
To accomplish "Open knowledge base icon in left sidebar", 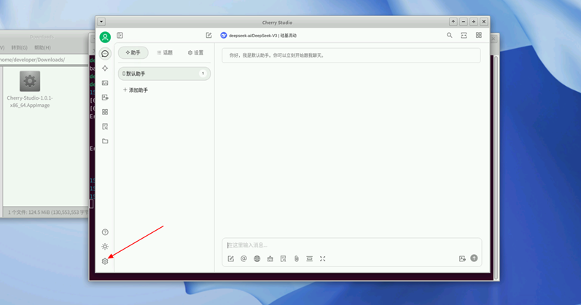I will (x=105, y=127).
